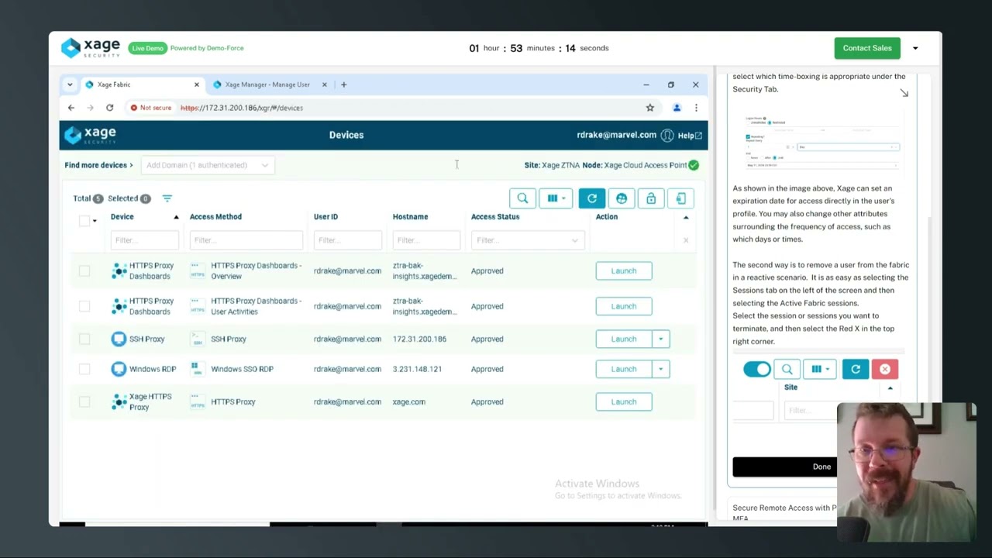Click hostname text 3.231.148.121
The width and height of the screenshot is (992, 558).
pos(417,369)
